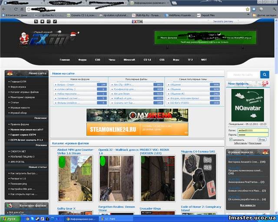Open Главная EXTM in site menu
This screenshot has height=222, width=278.
[18, 82]
